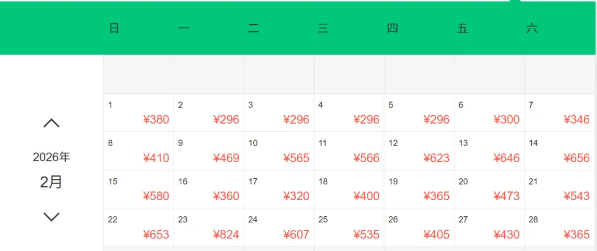The image size is (597, 251).
Task: Choose February 26 at ¥405
Action: tap(419, 227)
